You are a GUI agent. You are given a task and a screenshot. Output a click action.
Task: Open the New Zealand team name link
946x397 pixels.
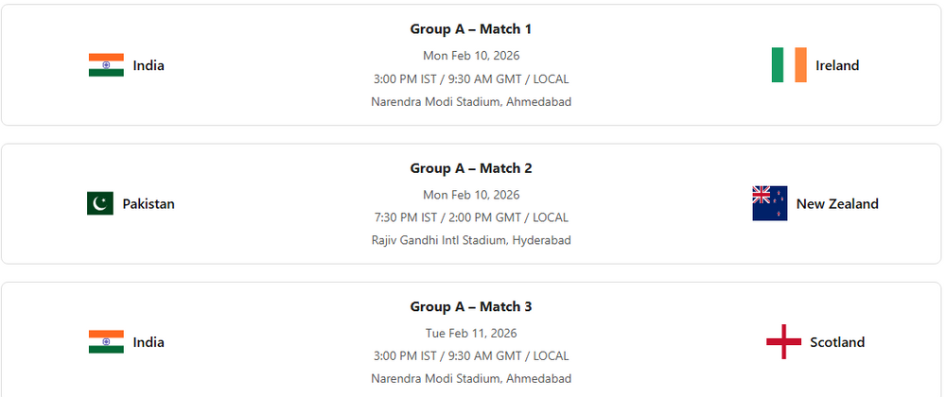pyautogui.click(x=837, y=203)
